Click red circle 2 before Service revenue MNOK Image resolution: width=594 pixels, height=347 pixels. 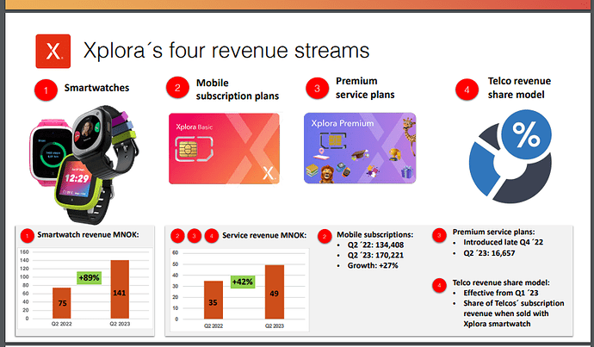(177, 236)
